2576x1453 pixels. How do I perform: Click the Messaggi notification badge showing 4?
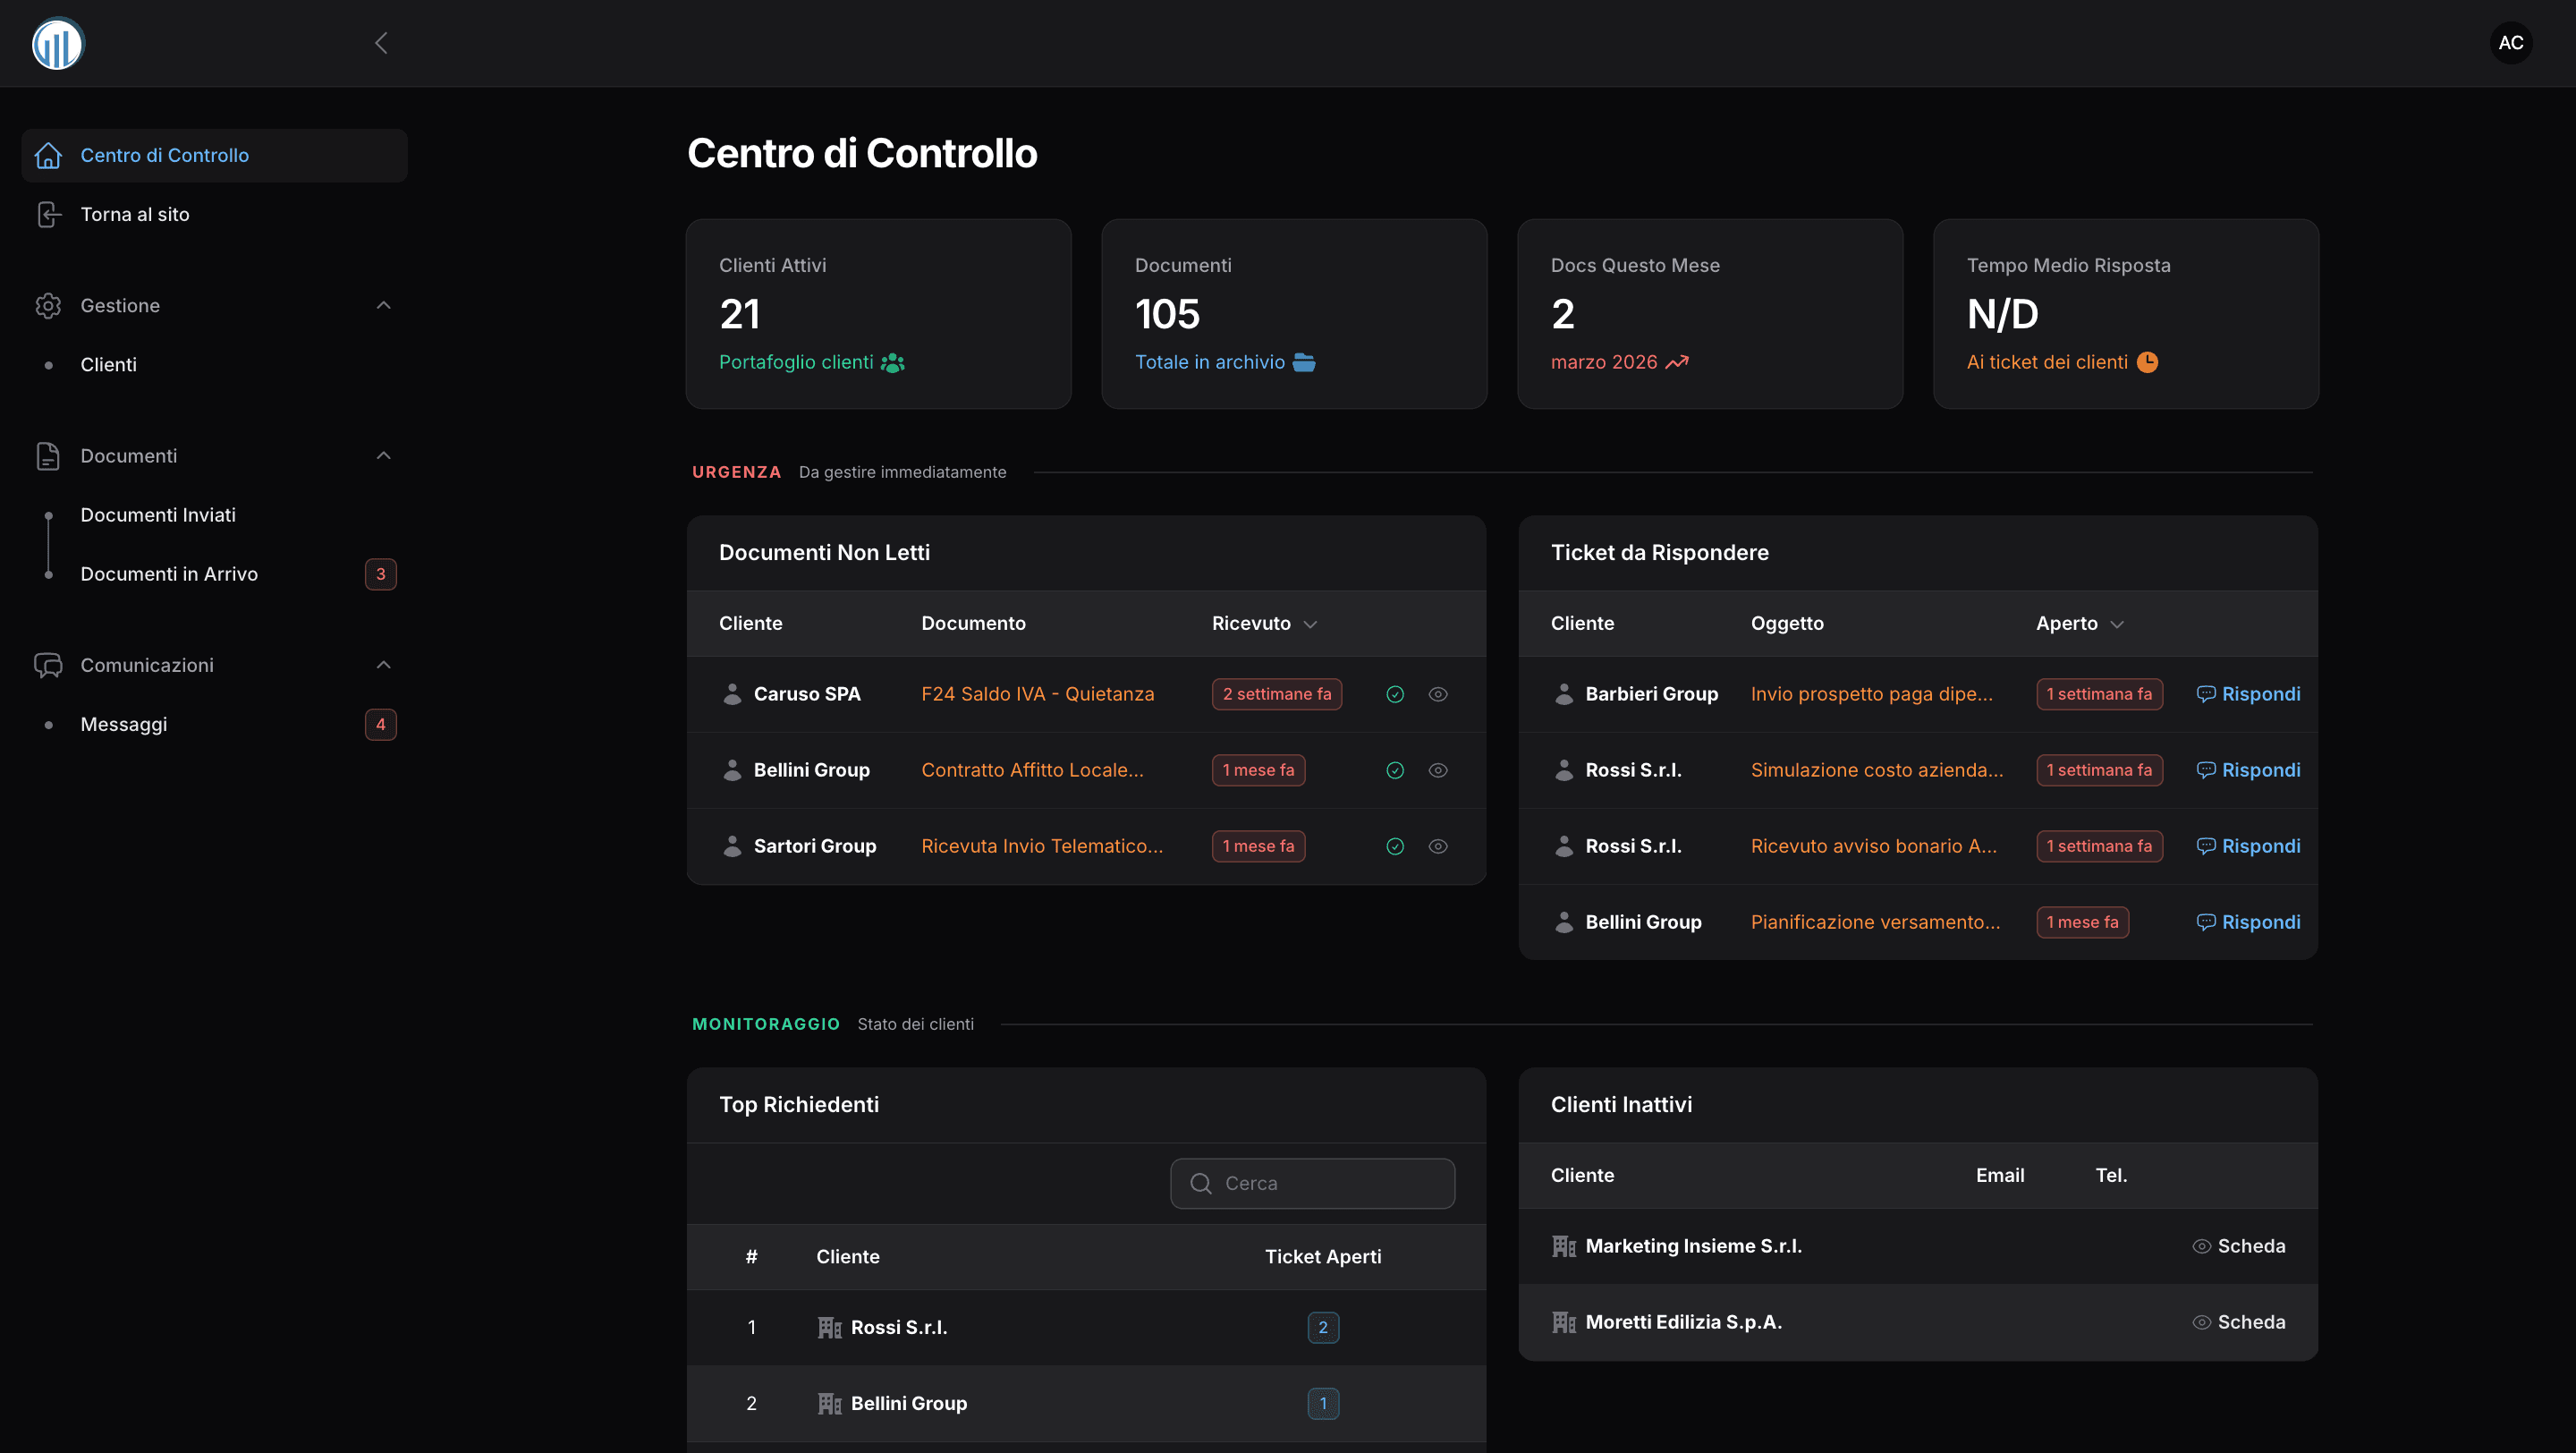(380, 724)
